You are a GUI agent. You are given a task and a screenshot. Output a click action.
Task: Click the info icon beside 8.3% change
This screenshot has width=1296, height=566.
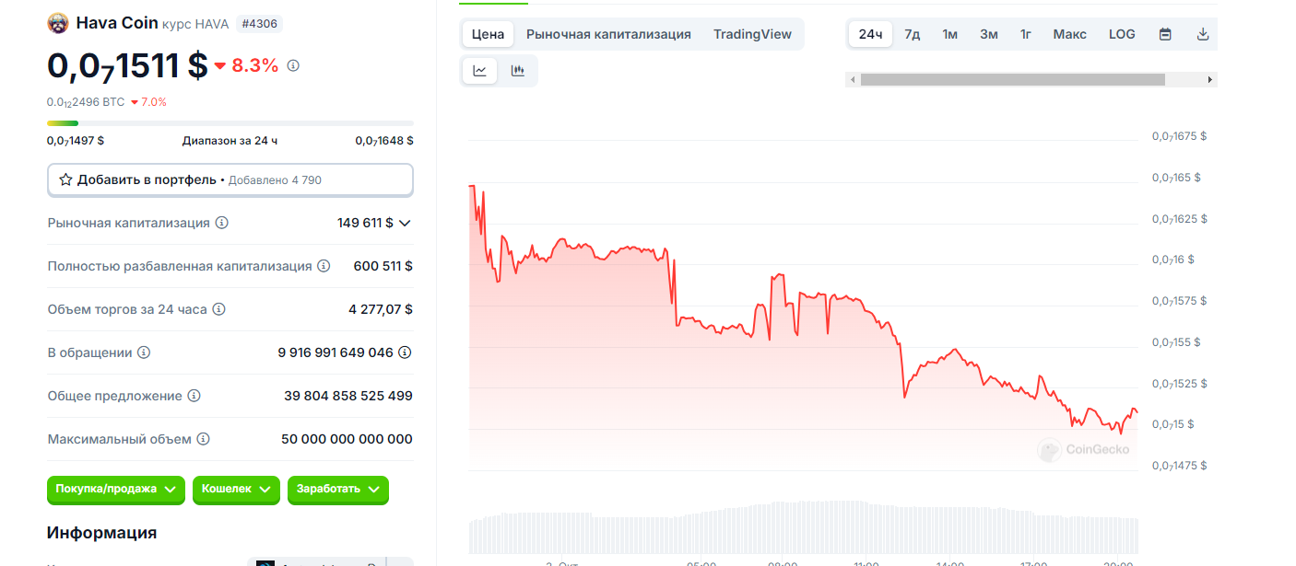tap(293, 65)
